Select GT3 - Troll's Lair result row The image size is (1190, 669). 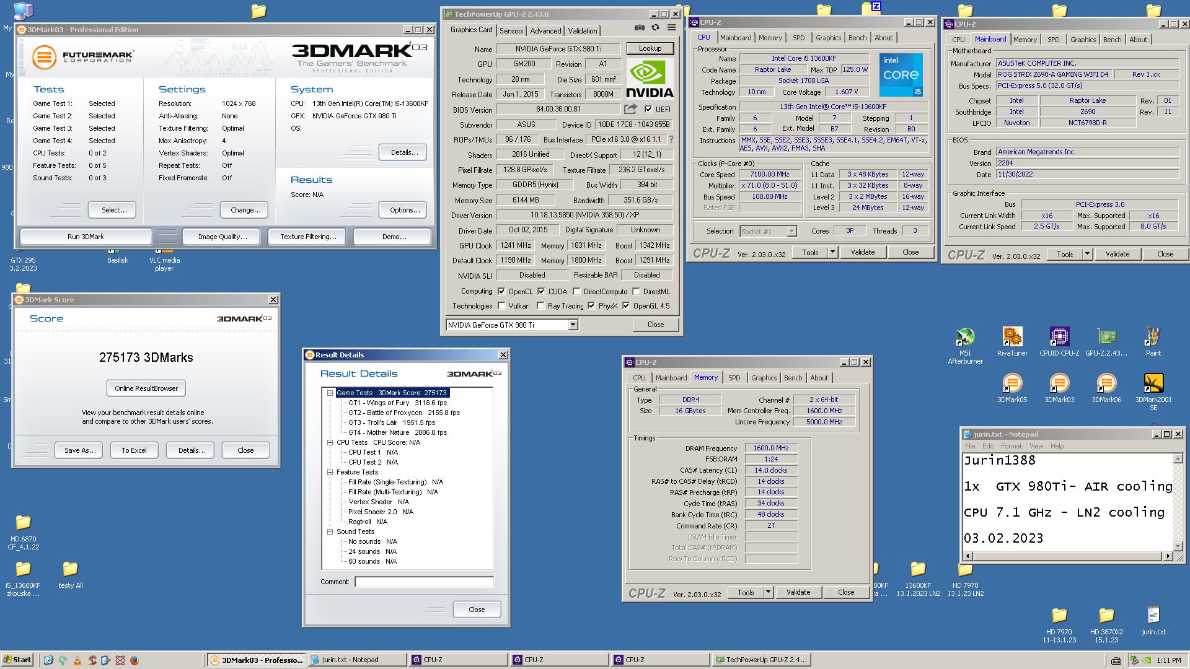coord(391,422)
